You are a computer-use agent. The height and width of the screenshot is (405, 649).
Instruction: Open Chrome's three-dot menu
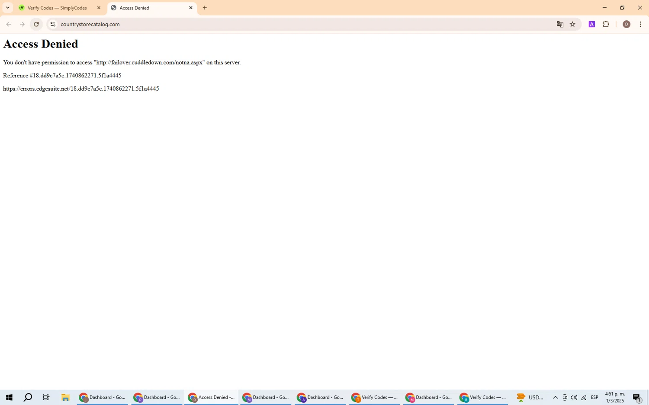(x=640, y=24)
